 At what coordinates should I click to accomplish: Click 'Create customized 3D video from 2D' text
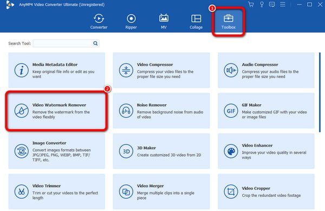pos(169,155)
